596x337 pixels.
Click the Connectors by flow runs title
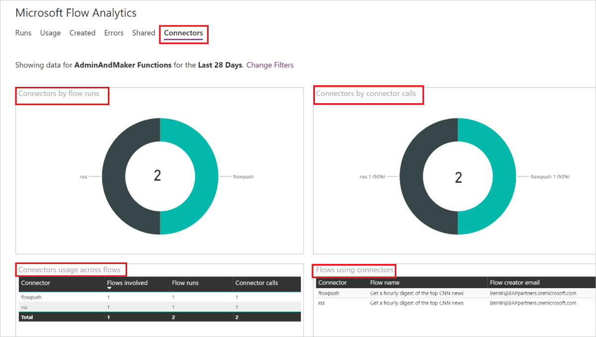(59, 93)
